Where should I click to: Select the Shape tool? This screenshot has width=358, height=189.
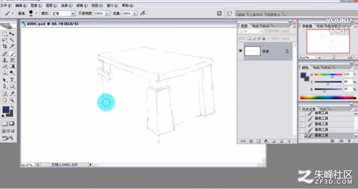pos(12,86)
